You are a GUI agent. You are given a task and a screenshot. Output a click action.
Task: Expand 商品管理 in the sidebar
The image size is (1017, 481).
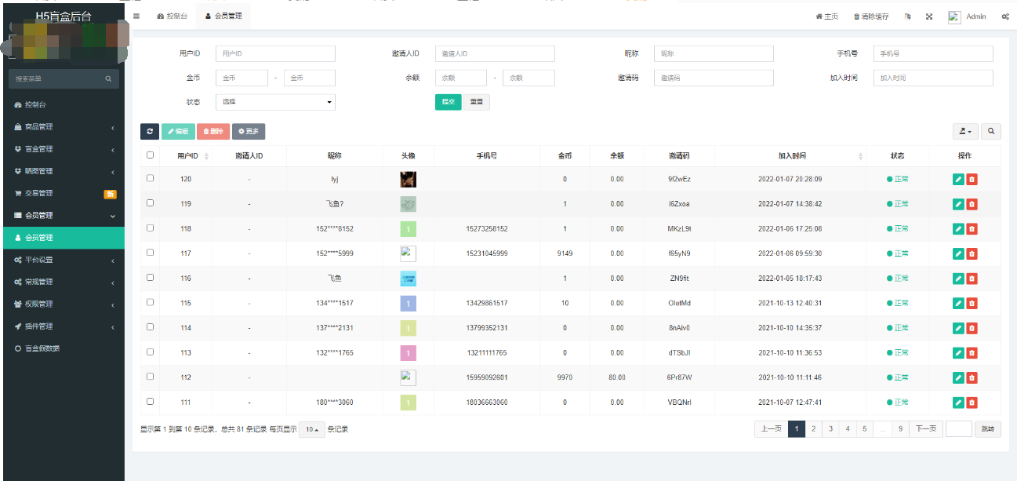point(64,127)
